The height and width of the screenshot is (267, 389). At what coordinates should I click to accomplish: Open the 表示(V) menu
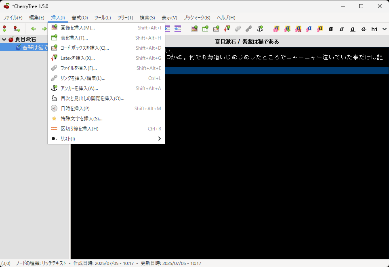(x=169, y=18)
